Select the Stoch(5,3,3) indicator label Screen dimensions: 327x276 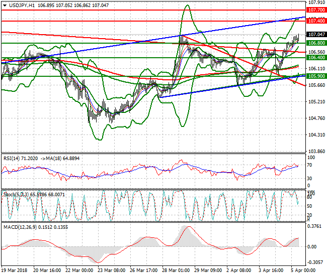click(34, 195)
